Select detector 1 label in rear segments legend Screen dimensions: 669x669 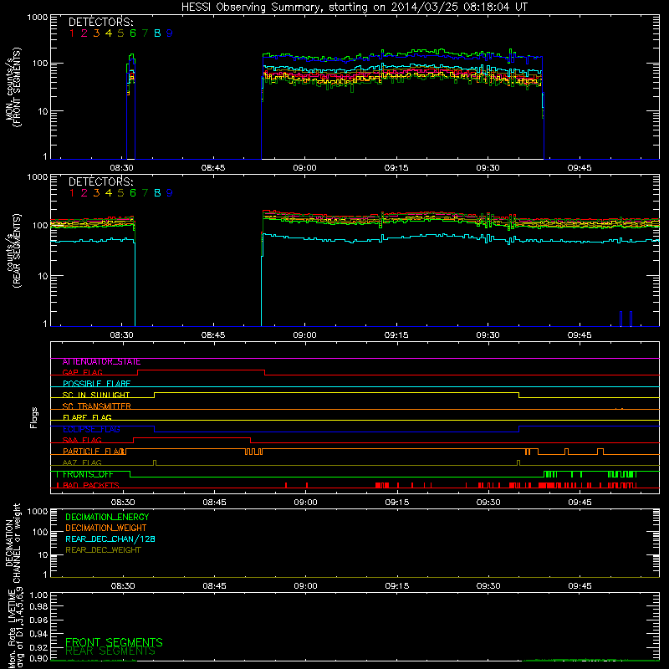coord(72,193)
